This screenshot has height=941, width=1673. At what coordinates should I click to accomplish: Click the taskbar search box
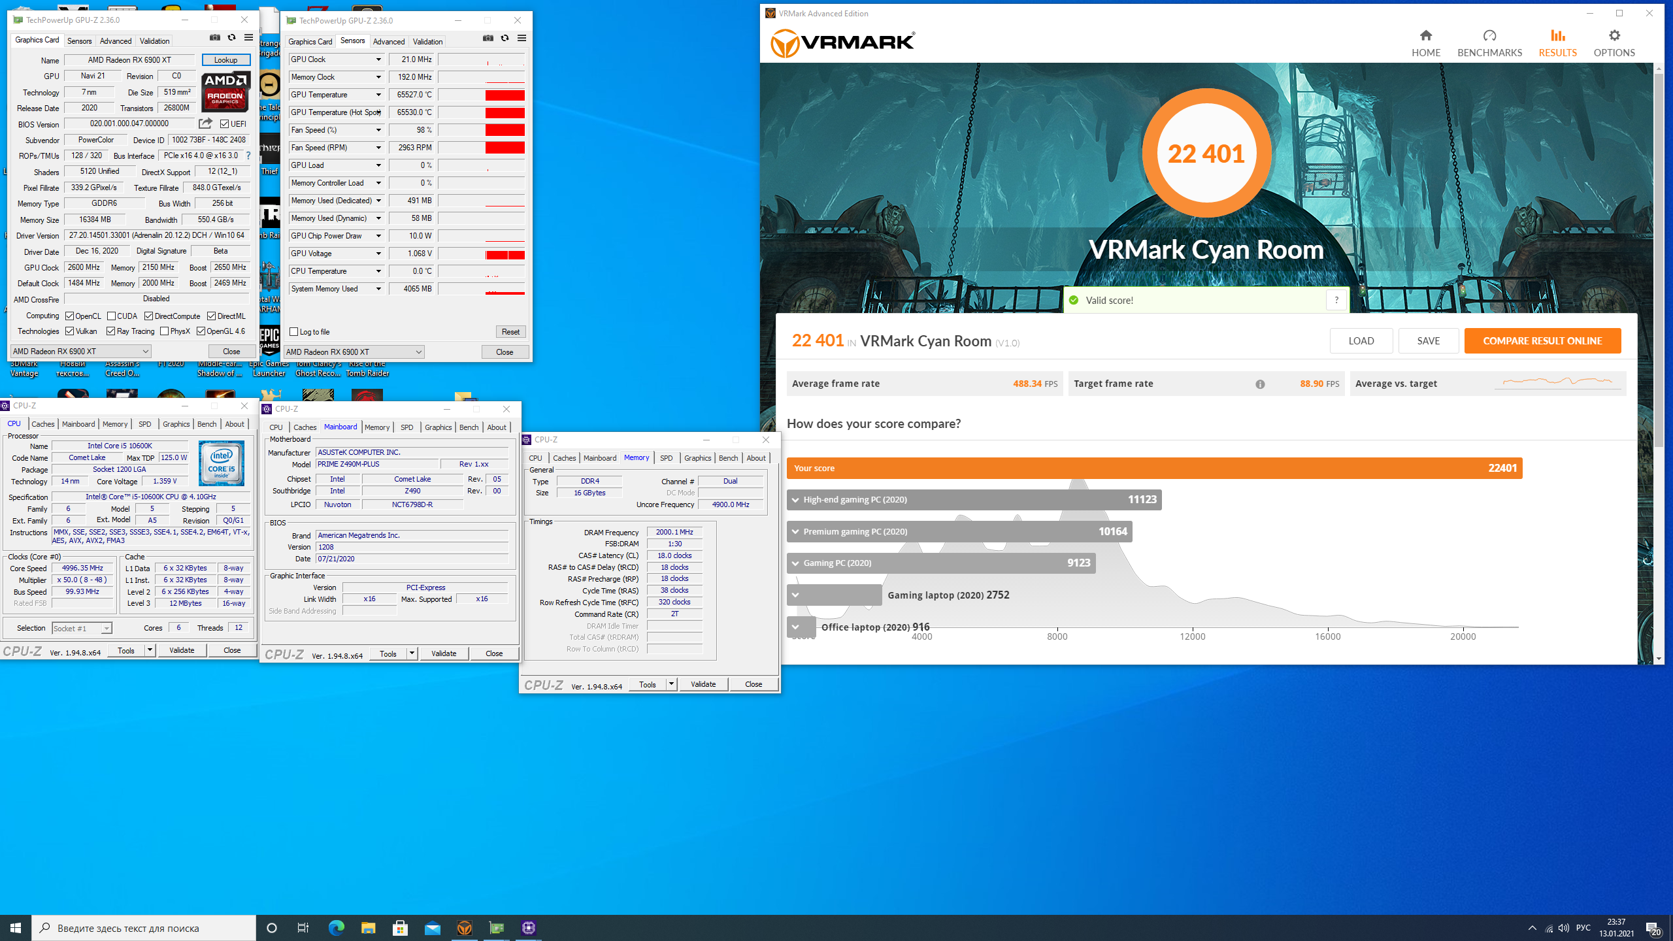click(144, 928)
